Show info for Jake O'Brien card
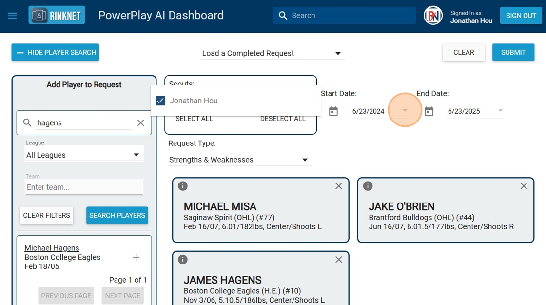The width and height of the screenshot is (546, 305). pyautogui.click(x=368, y=186)
